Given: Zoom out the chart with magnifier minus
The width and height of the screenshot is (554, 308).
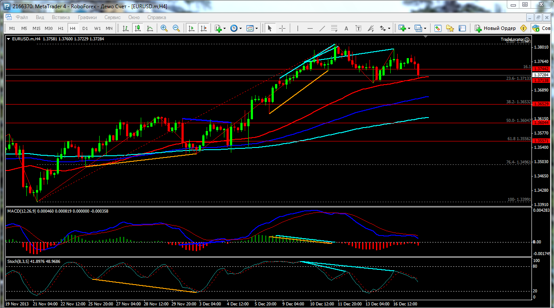Looking at the screenshot, I should tap(176, 28).
